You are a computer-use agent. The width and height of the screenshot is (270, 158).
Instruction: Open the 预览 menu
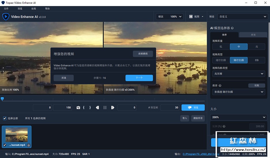[x=20, y=9]
